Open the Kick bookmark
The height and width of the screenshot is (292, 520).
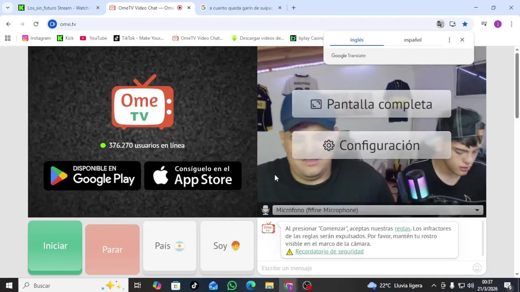(x=65, y=38)
